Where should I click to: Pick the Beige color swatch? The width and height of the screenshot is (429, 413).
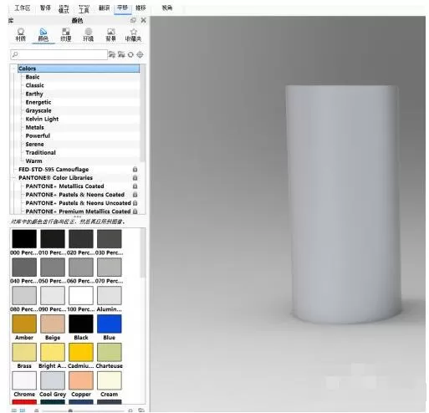[x=53, y=324]
